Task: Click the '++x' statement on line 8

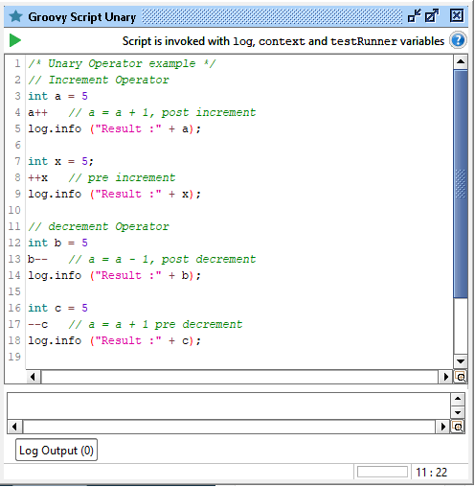Action: (x=37, y=177)
